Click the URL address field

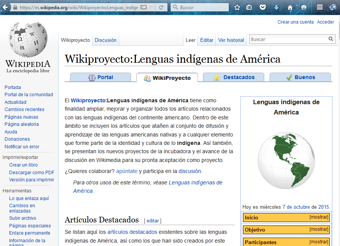(79, 8)
